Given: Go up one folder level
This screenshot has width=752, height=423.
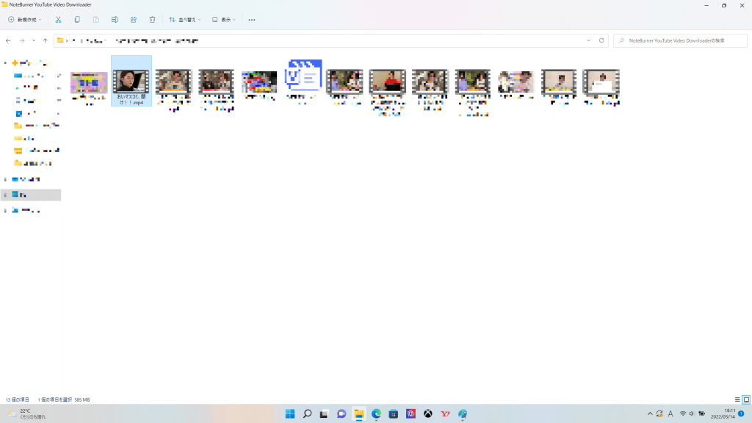Looking at the screenshot, I should 45,40.
